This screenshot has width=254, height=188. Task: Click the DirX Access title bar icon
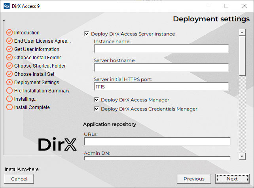pos(7,6)
